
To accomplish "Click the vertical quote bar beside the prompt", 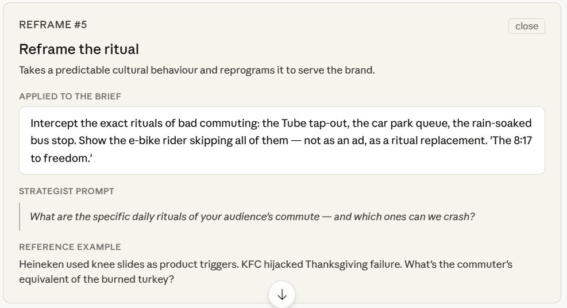I will click(x=20, y=217).
